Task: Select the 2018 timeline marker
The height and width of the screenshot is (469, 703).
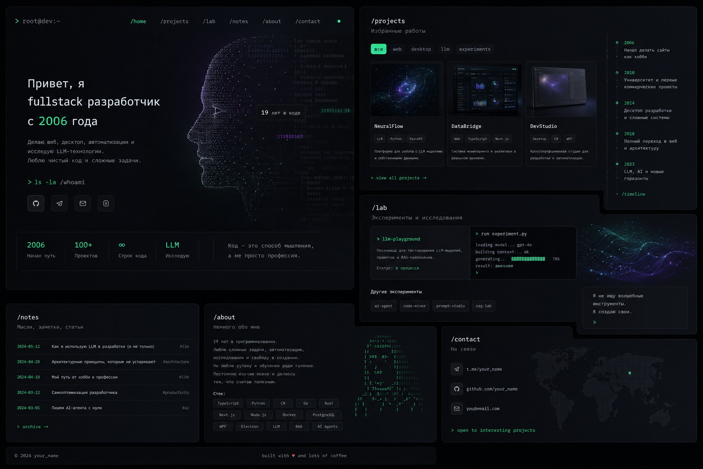Action: click(617, 134)
